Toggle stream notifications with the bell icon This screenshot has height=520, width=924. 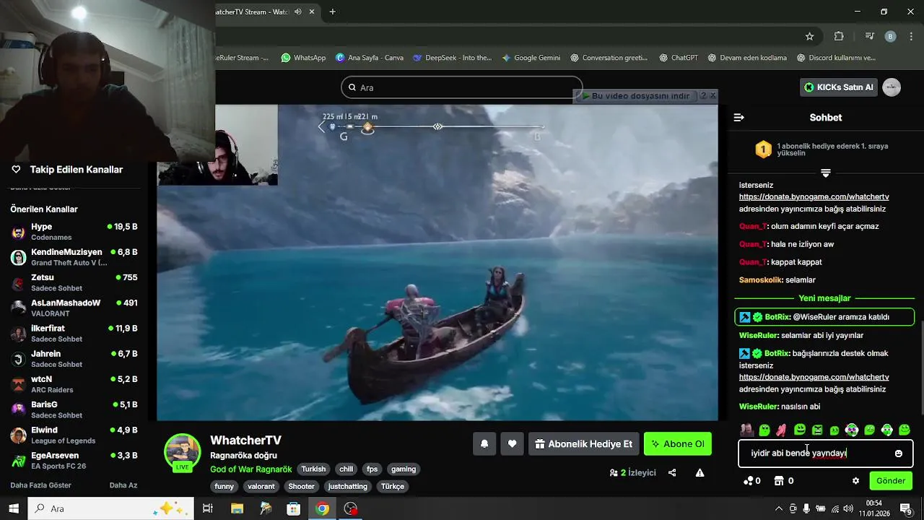click(484, 444)
